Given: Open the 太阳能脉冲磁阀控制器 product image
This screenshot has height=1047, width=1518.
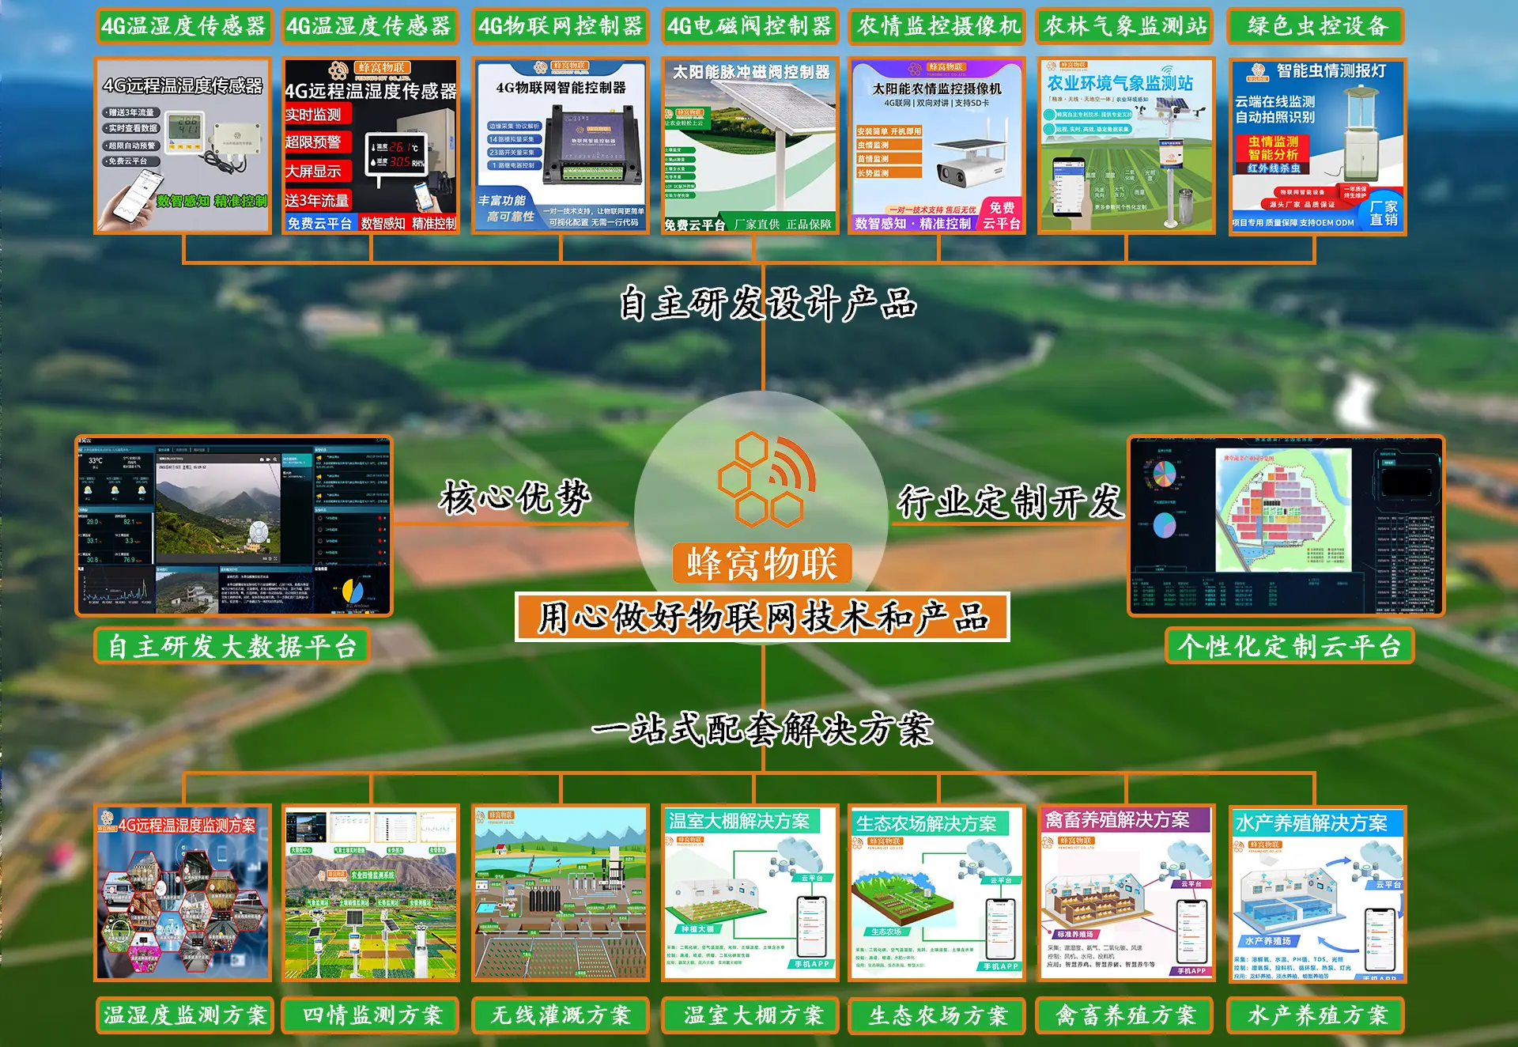Looking at the screenshot, I should (750, 146).
